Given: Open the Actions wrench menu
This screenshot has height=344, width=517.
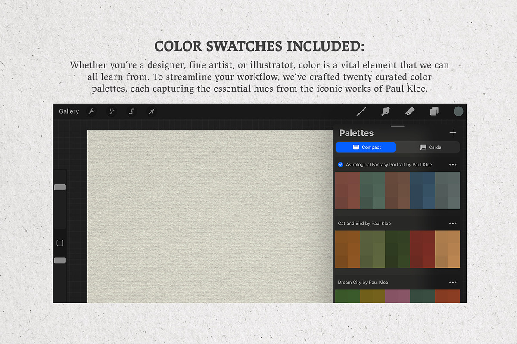Looking at the screenshot, I should (x=91, y=111).
